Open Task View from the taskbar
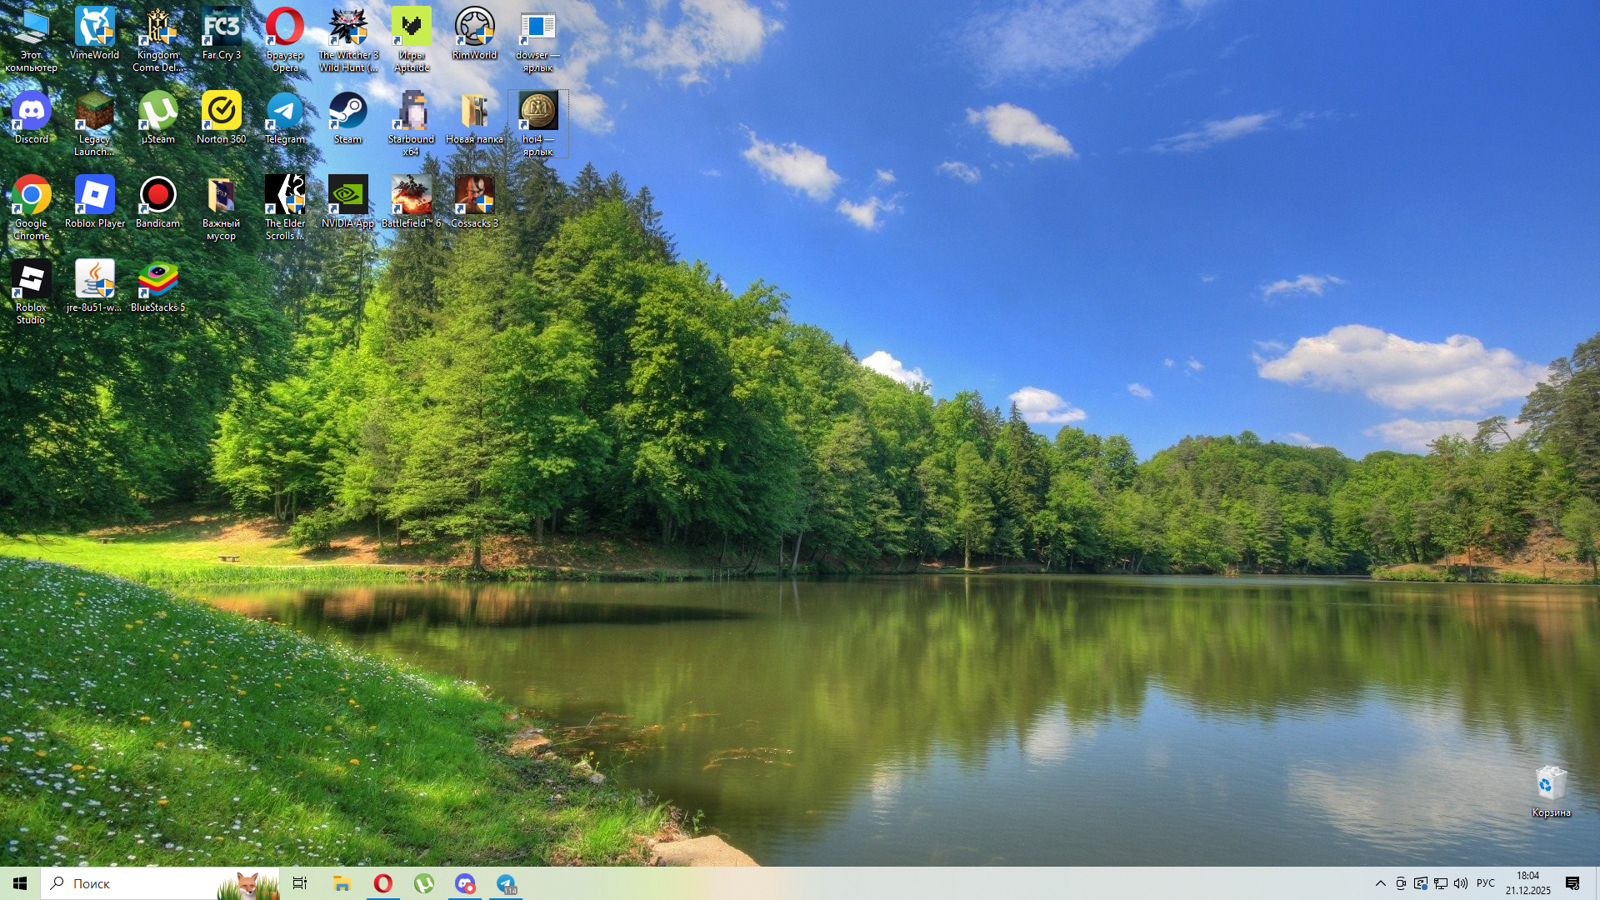The image size is (1600, 900). [300, 883]
